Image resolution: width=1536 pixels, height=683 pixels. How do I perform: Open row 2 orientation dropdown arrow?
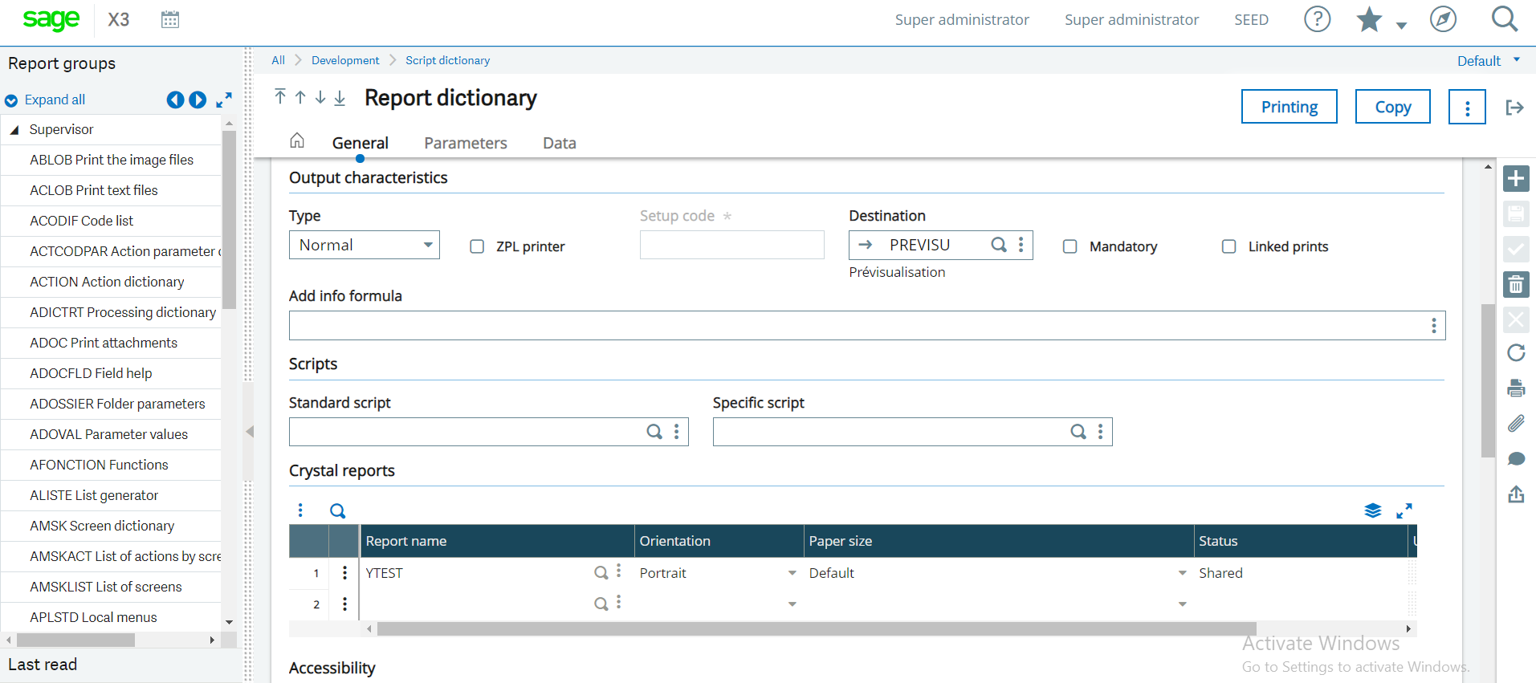coord(792,604)
